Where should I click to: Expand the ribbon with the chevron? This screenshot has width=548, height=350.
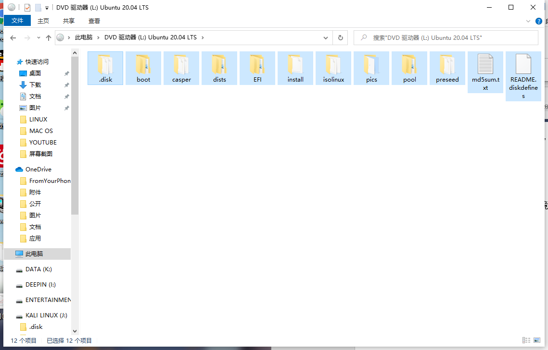528,21
